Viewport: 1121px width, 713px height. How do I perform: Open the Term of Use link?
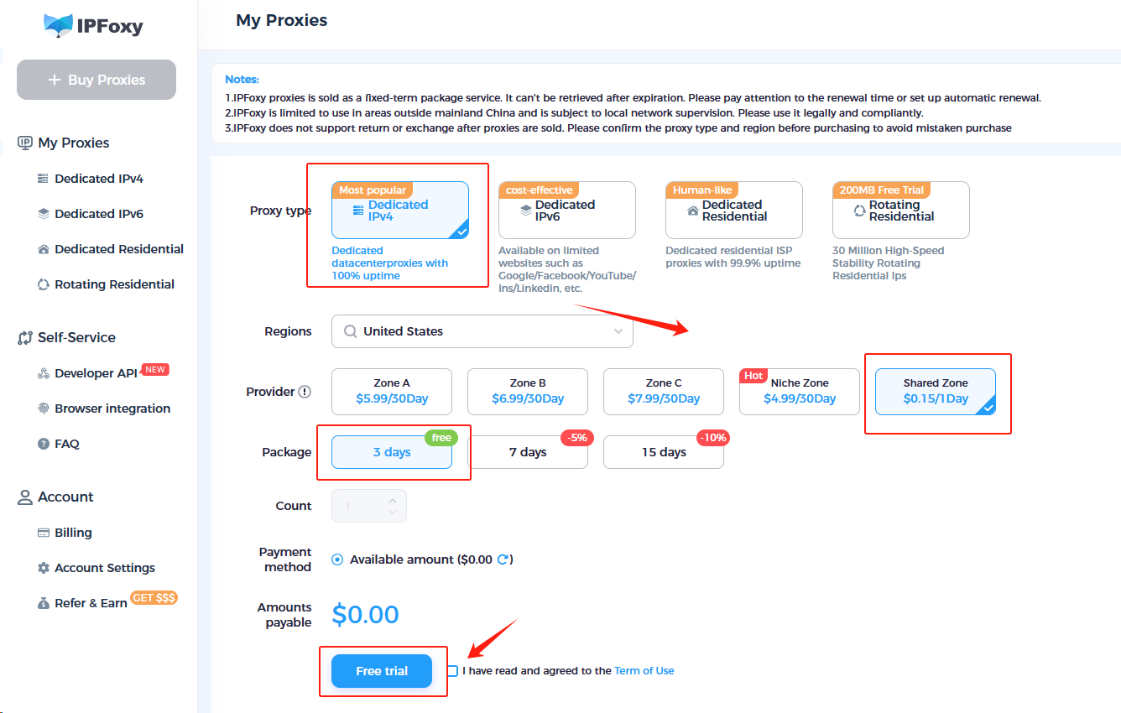(x=644, y=670)
